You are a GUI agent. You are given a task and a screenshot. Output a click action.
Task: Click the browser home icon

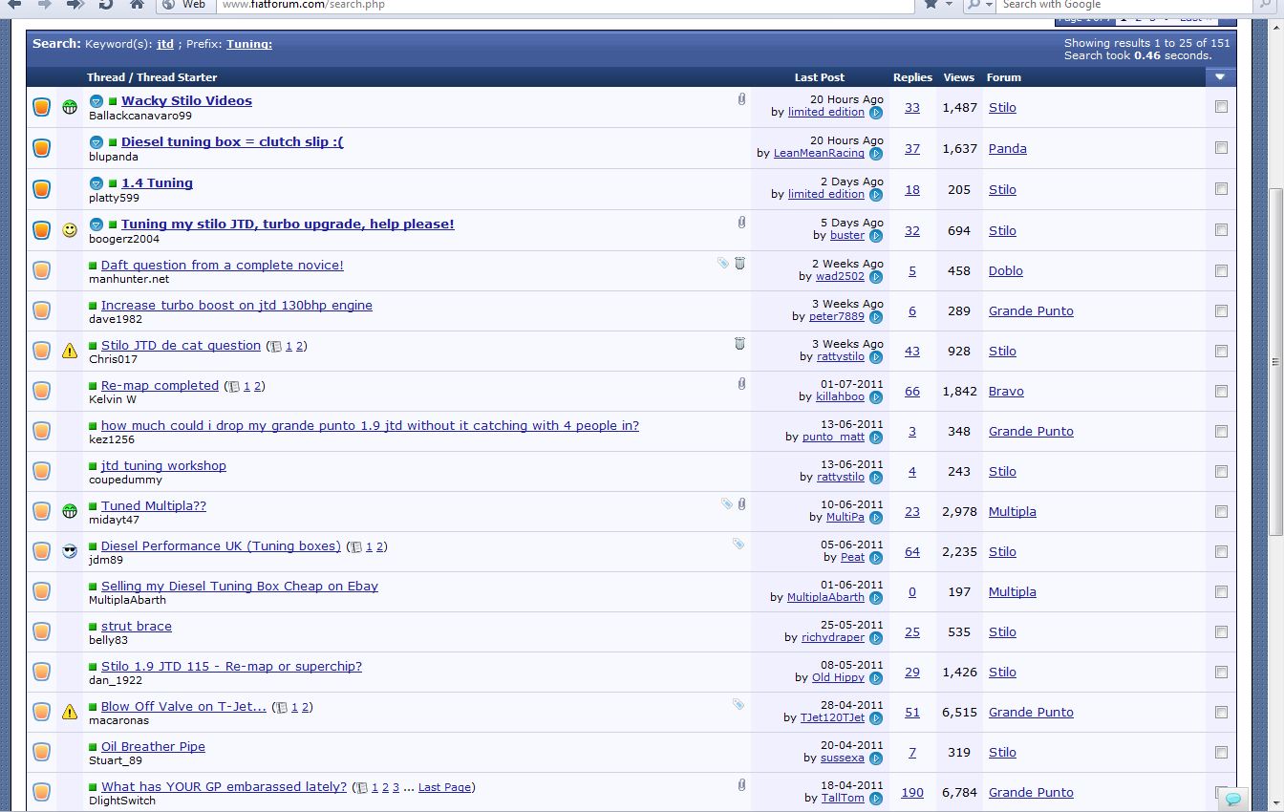(137, 5)
